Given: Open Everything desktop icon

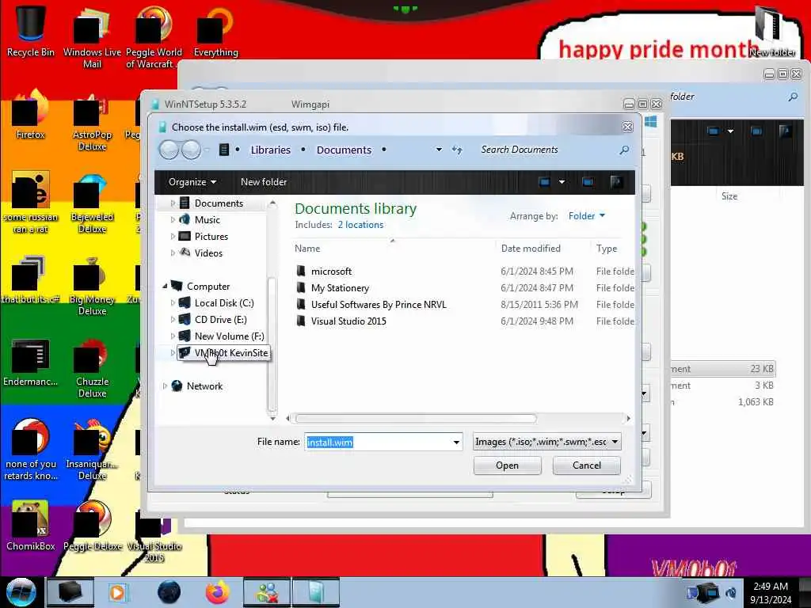Looking at the screenshot, I should click(215, 30).
